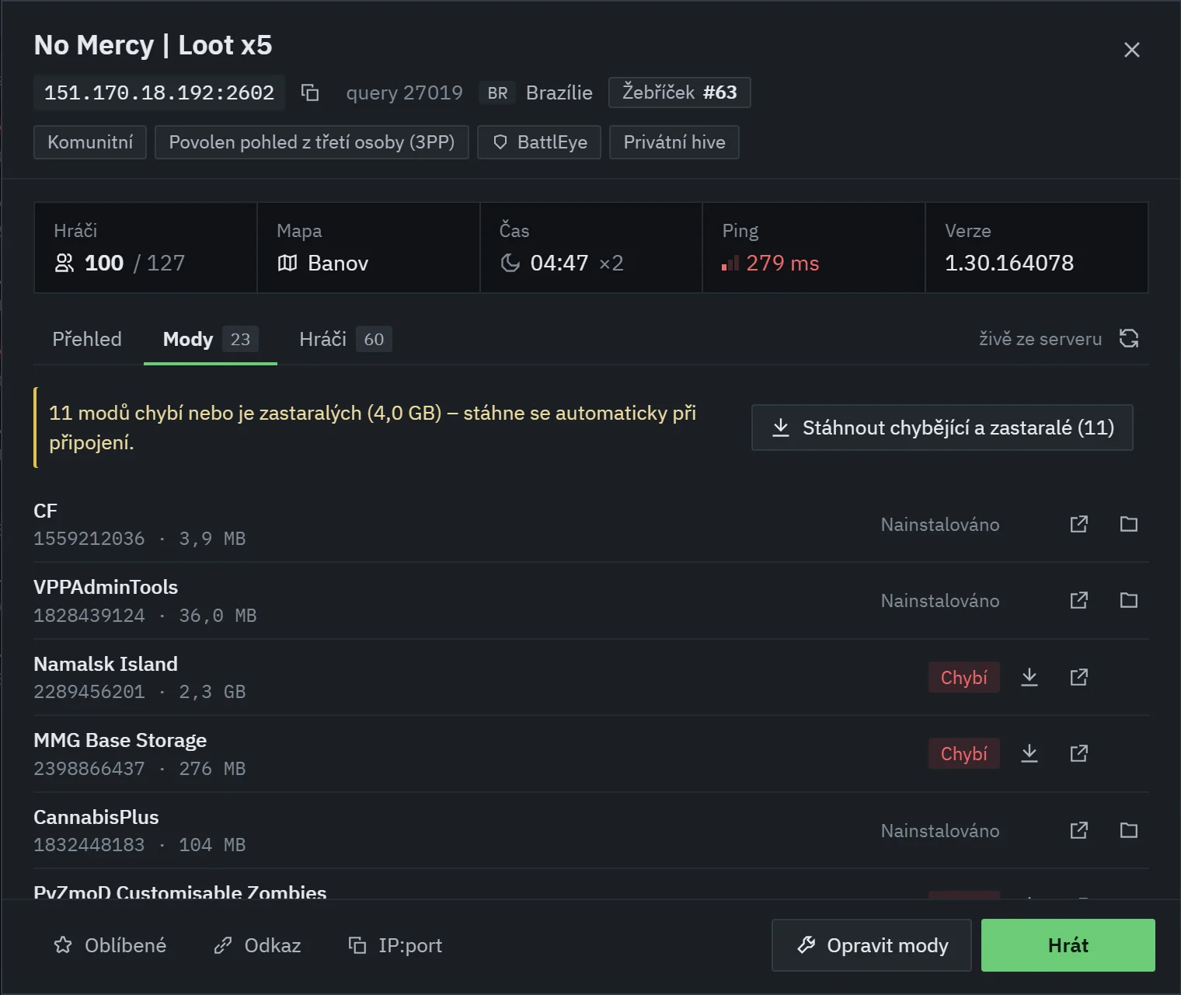Copy server link with Odkaz
This screenshot has width=1181, height=995.
click(257, 945)
